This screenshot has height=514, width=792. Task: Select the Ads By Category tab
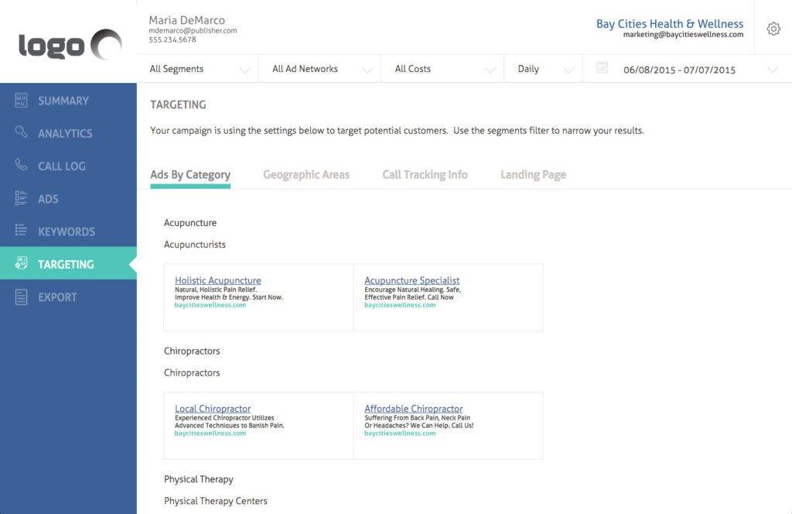pyautogui.click(x=190, y=175)
